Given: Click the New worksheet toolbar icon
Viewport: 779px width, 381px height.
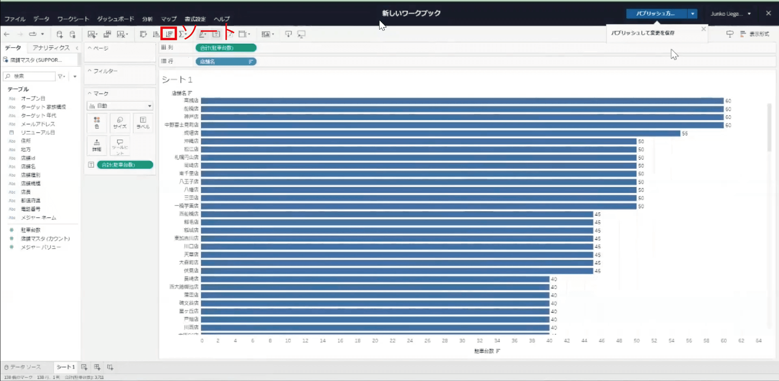Looking at the screenshot, I should 92,34.
